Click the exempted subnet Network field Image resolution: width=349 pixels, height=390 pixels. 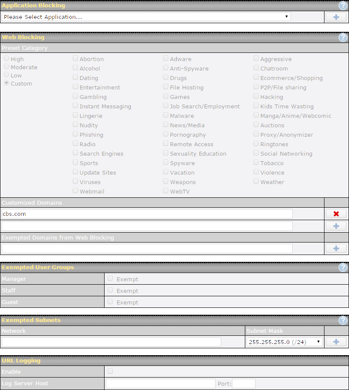[x=111, y=342]
